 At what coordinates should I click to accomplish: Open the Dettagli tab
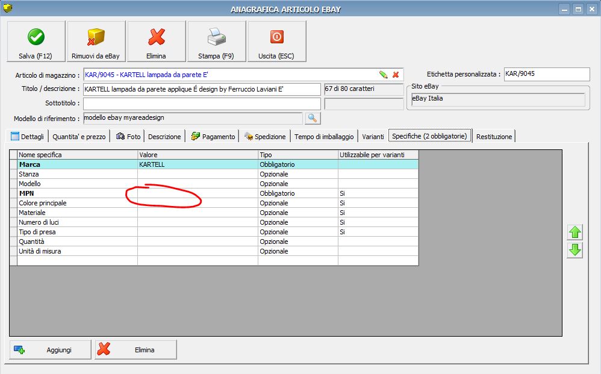28,137
